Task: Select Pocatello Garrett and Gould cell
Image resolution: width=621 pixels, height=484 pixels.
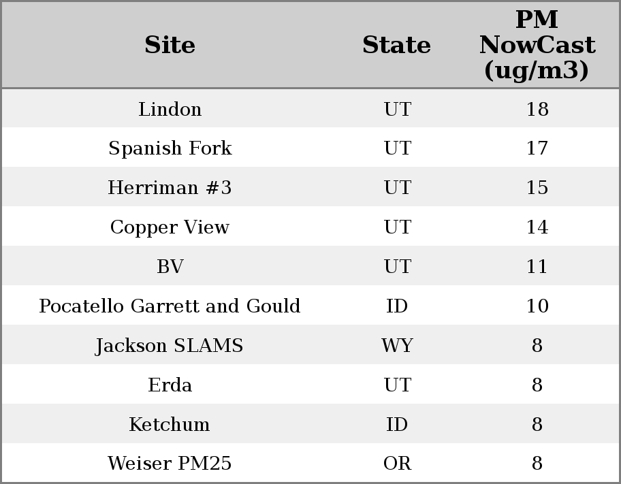Action: (x=170, y=306)
